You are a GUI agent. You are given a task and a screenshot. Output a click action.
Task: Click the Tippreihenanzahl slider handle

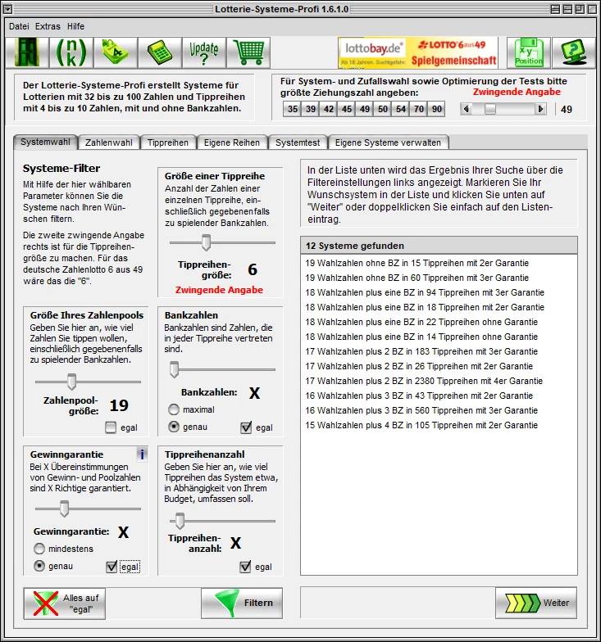point(180,521)
